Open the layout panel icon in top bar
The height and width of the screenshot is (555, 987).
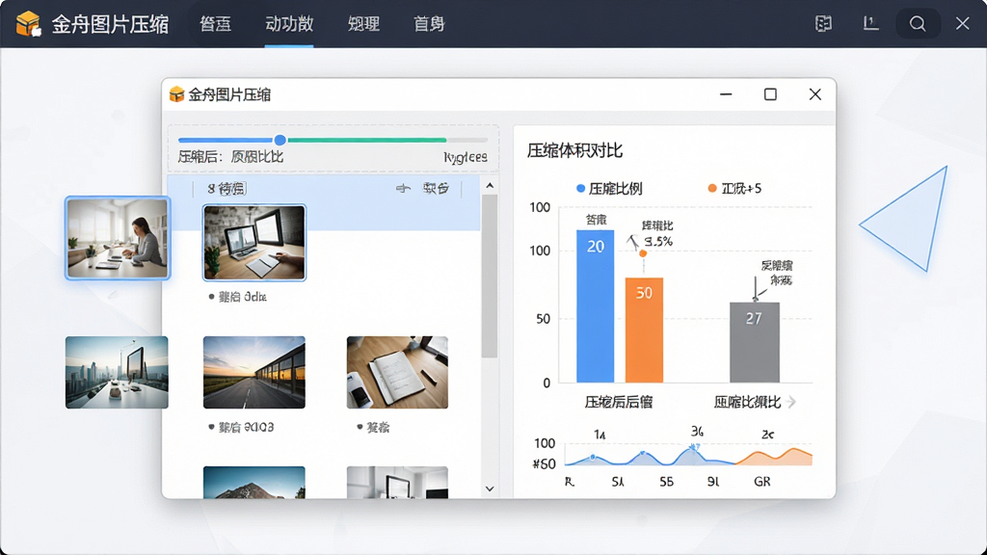(823, 24)
